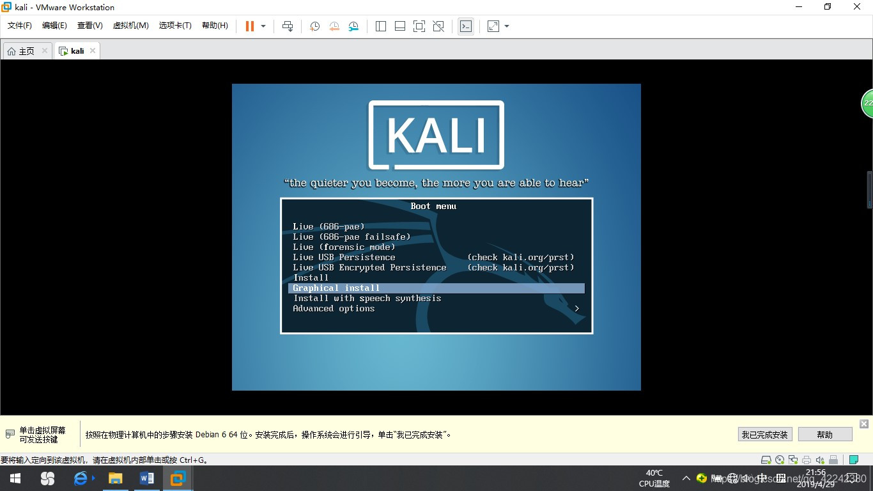
Task: Expand stretch display dropdown arrow
Action: pyautogui.click(x=507, y=26)
